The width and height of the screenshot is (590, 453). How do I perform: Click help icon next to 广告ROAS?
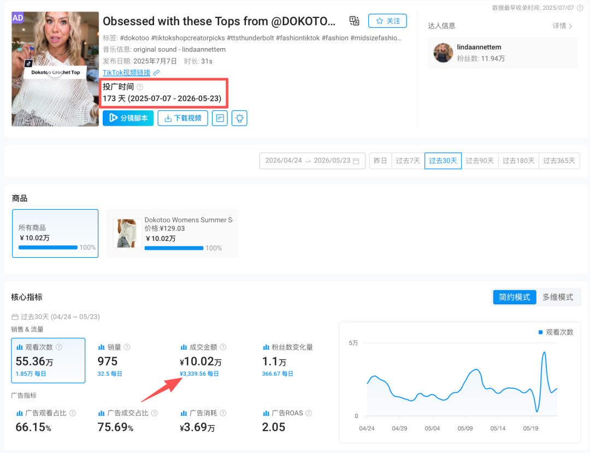point(309,413)
